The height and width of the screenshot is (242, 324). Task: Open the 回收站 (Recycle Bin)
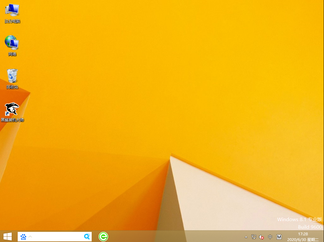point(12,75)
